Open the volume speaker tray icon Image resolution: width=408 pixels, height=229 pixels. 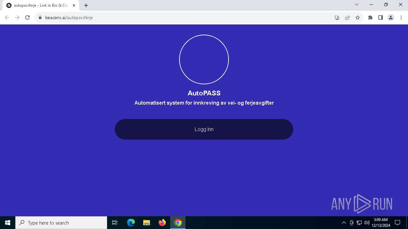pos(367,223)
